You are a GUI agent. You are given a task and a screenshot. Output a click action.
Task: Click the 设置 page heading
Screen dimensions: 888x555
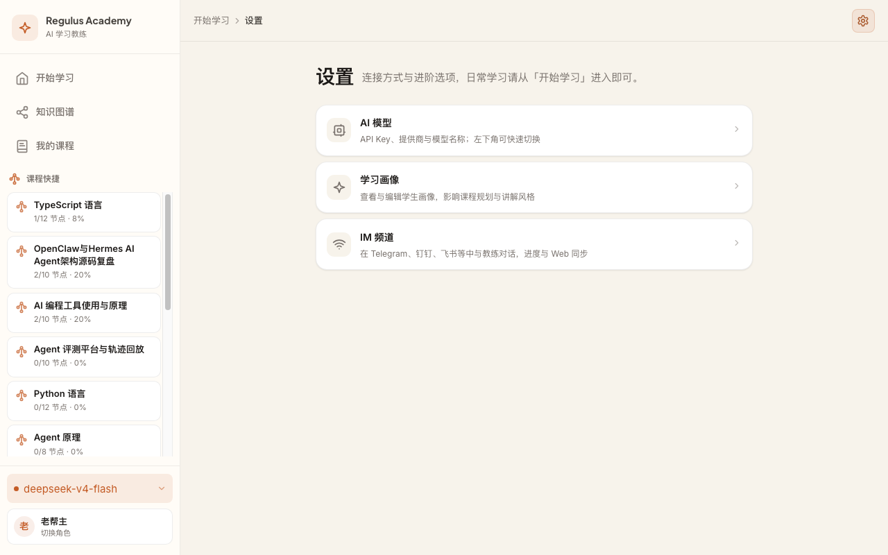click(x=335, y=77)
